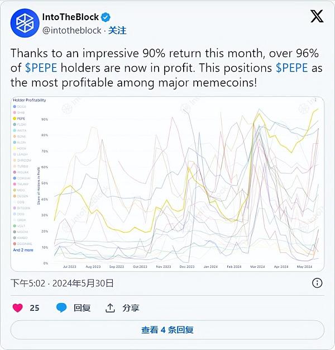Toggle the SHIB series in legend
The width and height of the screenshot is (335, 350).
coord(20,112)
